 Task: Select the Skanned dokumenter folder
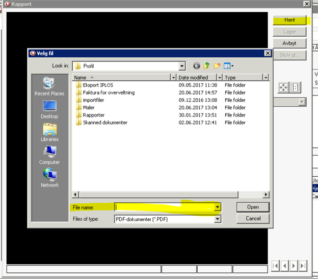point(104,123)
